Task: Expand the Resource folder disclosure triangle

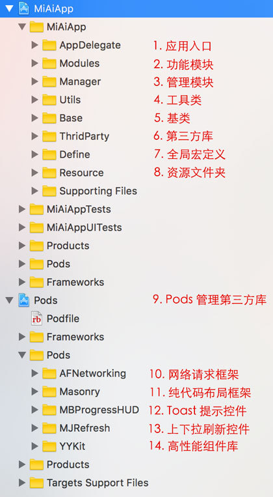Action: coord(35,173)
